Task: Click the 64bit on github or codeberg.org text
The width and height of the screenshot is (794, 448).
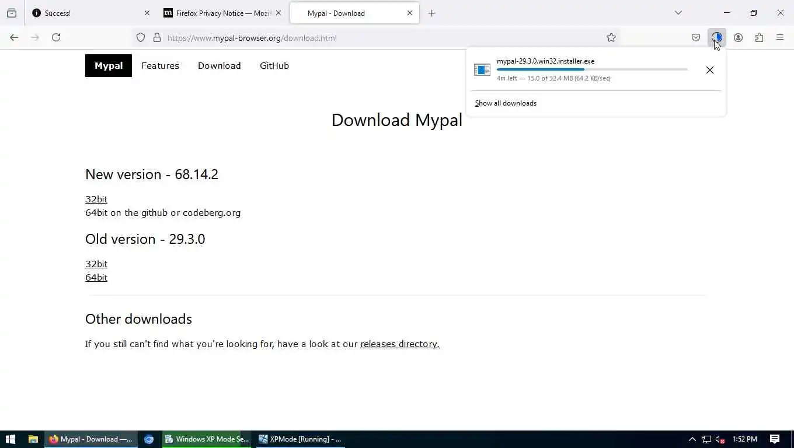Action: (x=163, y=212)
